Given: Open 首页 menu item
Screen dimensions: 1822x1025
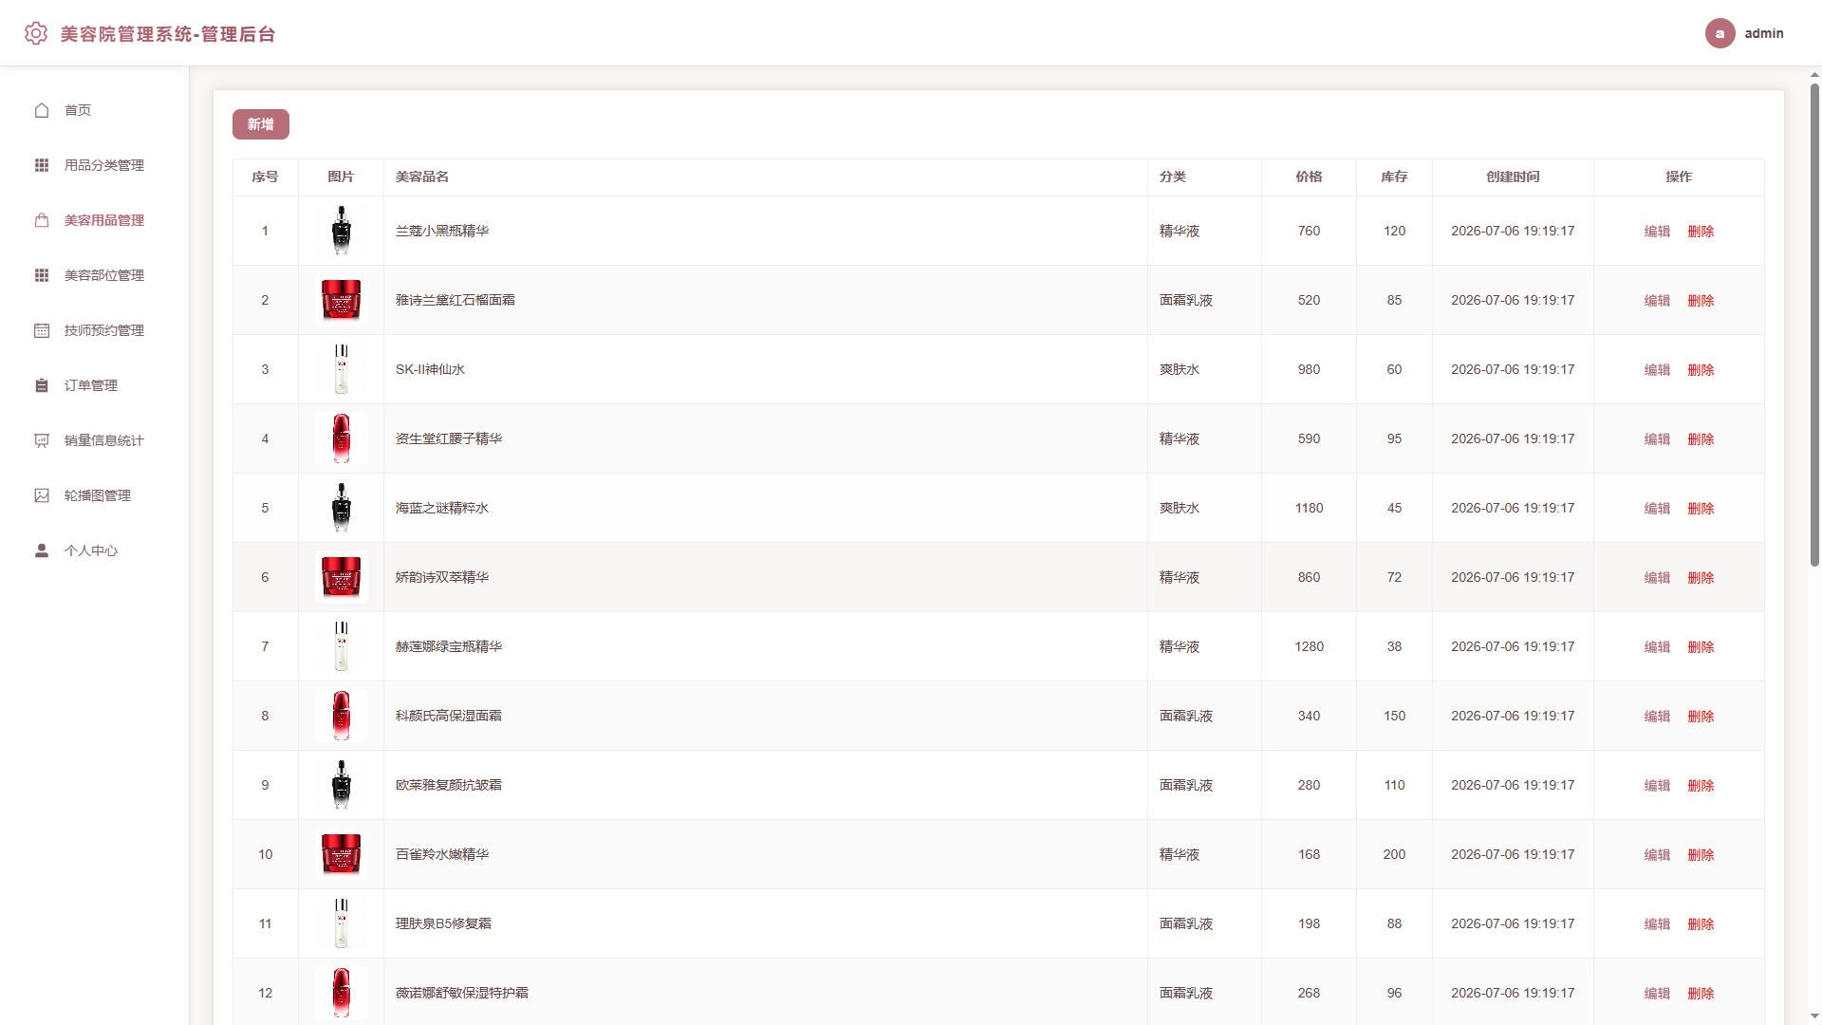Looking at the screenshot, I should click(x=95, y=110).
